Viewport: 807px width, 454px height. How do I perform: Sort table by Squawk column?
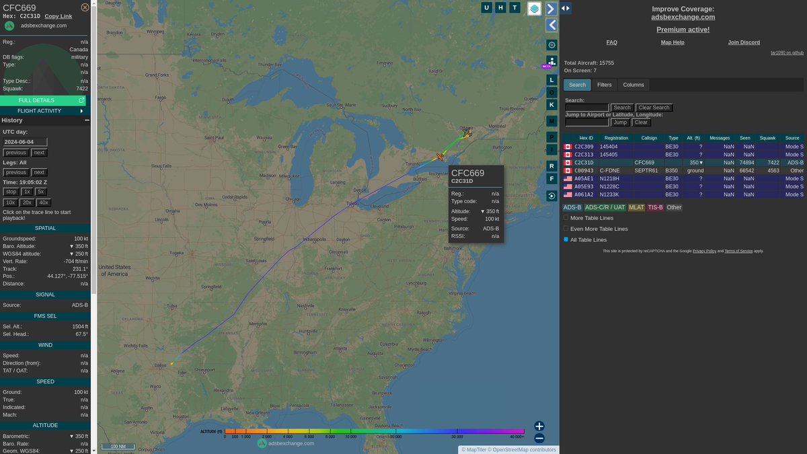pos(767,138)
